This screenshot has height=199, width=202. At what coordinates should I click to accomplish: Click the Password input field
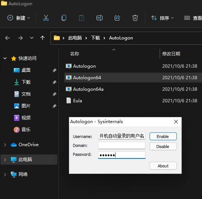[122, 155]
